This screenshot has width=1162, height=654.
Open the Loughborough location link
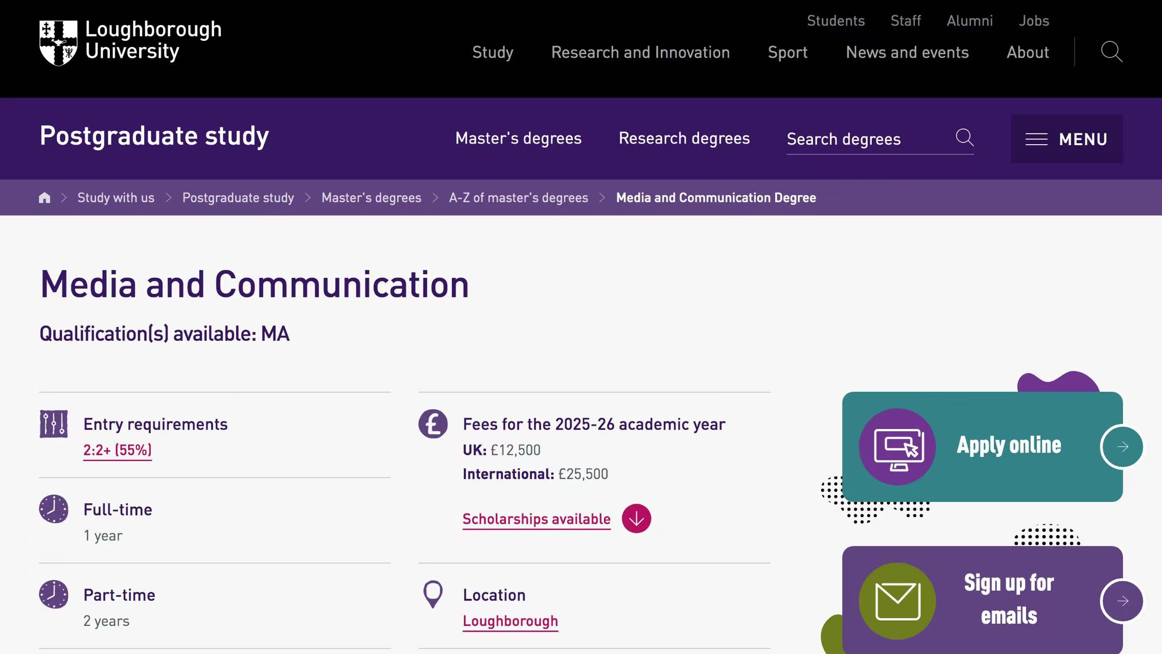510,621
